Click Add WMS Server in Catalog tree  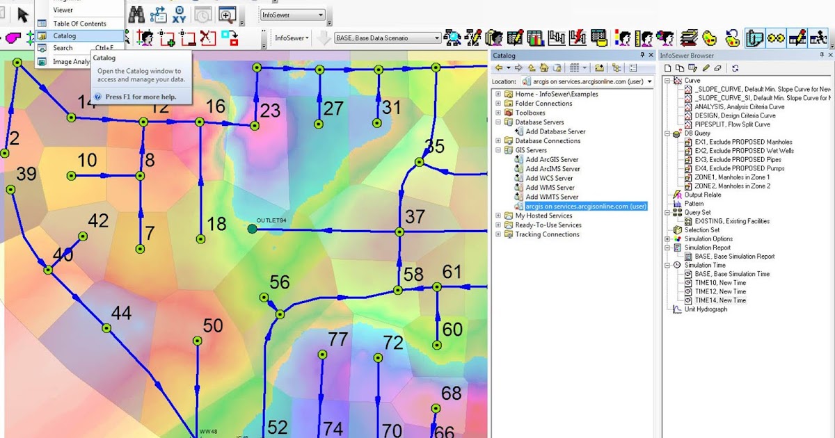(549, 187)
